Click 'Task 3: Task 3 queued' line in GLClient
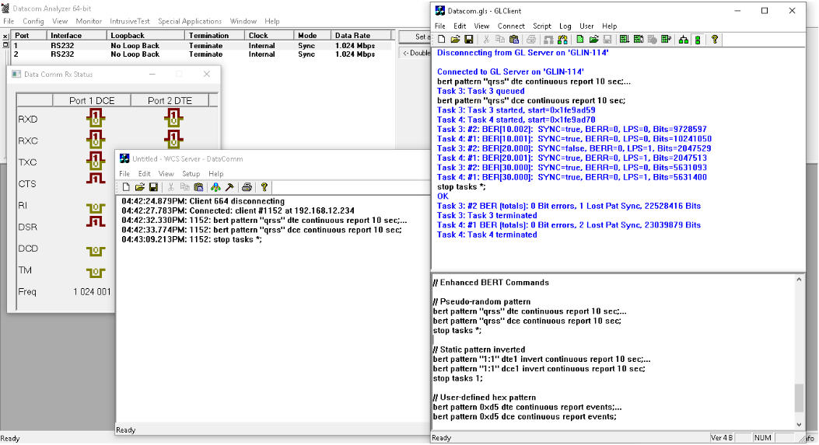The width and height of the screenshot is (819, 445). tap(481, 91)
